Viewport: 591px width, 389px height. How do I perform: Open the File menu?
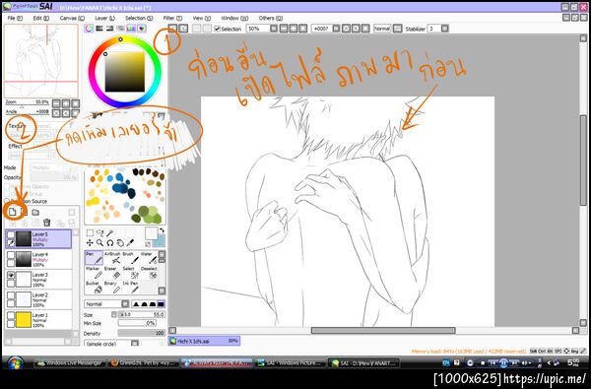pos(15,18)
